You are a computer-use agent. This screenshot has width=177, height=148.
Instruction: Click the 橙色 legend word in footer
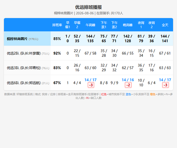tap(153, 94)
